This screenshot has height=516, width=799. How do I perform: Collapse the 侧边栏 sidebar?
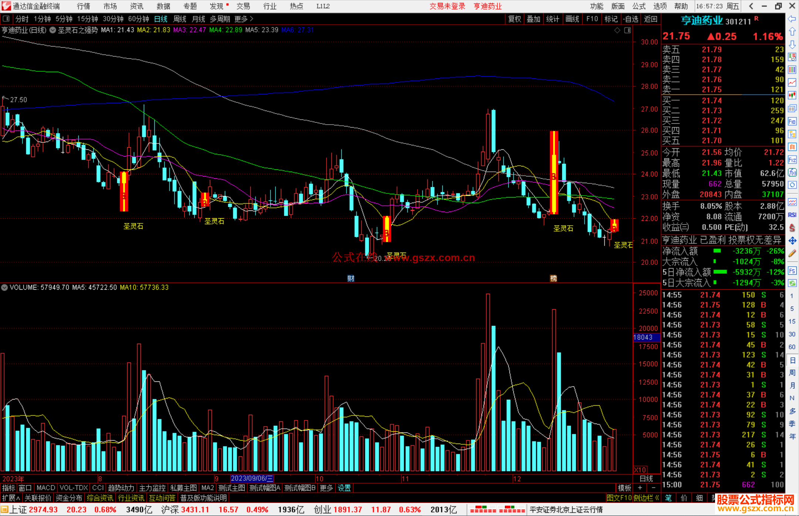(x=647, y=498)
